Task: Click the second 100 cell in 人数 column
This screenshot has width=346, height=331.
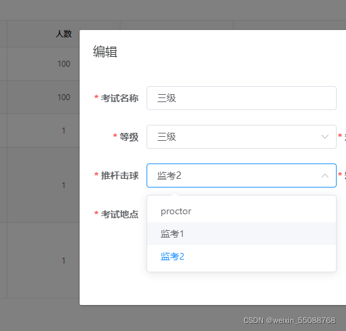Action: point(64,97)
